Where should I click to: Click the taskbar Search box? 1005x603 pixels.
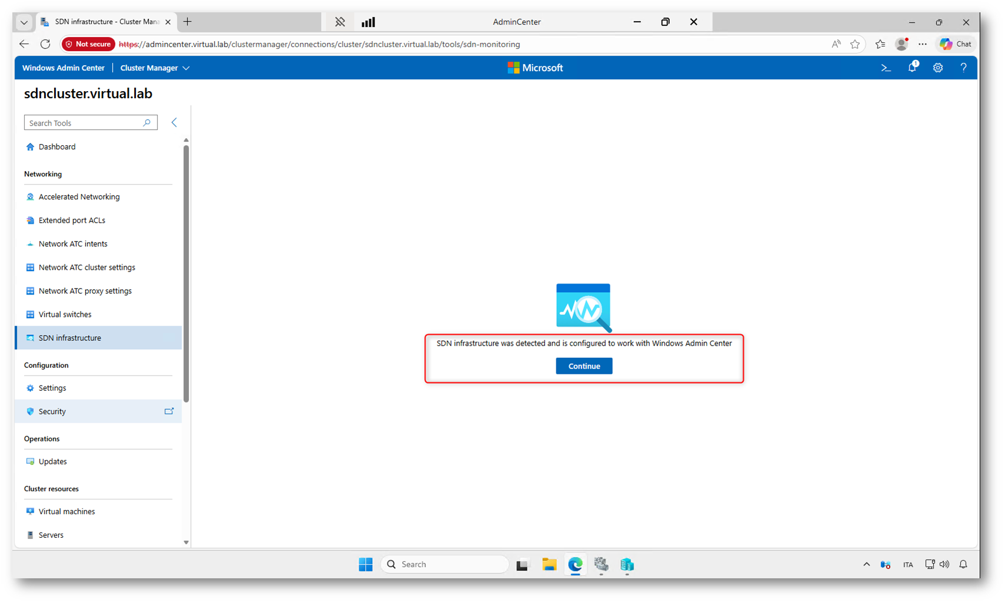(x=445, y=564)
